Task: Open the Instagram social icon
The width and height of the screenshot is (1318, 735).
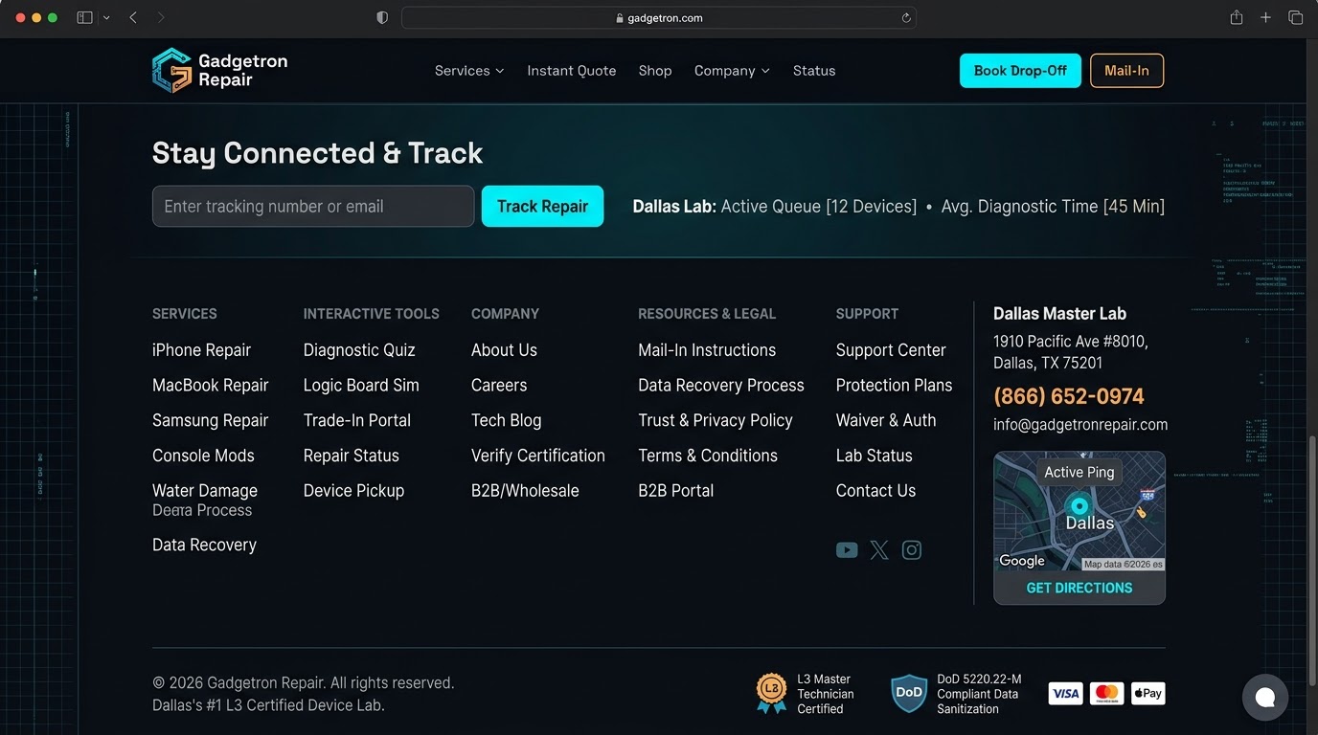Action: pos(912,550)
